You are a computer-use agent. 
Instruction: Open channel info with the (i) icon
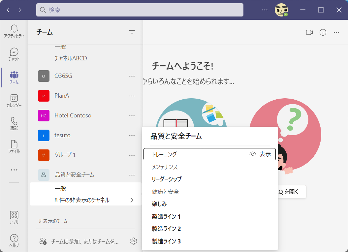click(x=323, y=32)
